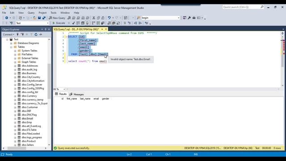Open the Query menu

31,13
